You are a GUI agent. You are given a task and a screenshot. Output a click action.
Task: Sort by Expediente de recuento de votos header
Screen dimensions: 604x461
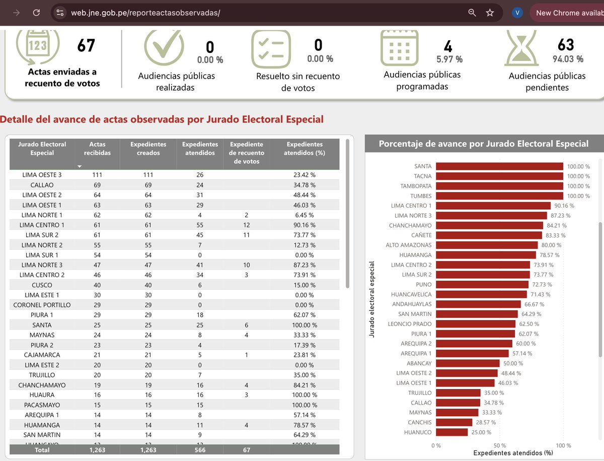pyautogui.click(x=247, y=153)
